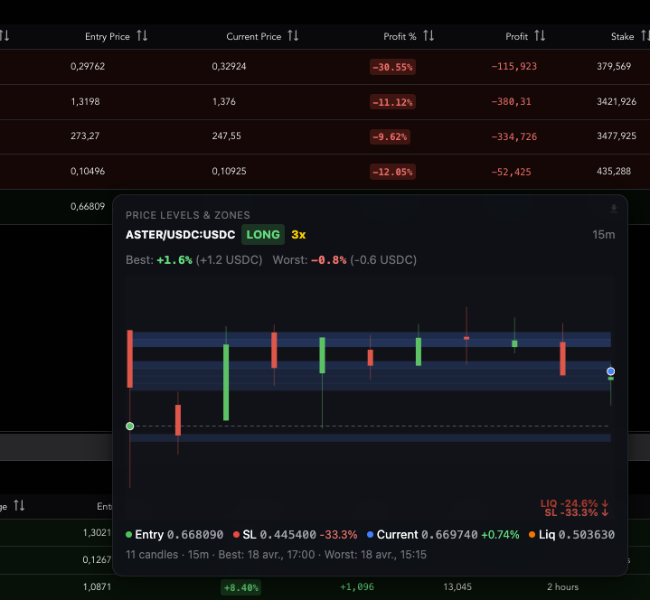Click the profit value -52,425
This screenshot has width=650, height=600.
tap(511, 172)
